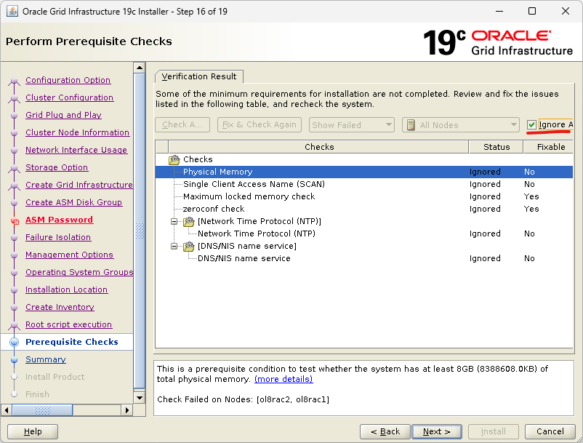Click the Network Time Protocol group folder icon

click(x=189, y=222)
